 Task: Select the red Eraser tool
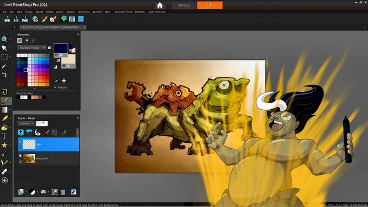pos(4,118)
